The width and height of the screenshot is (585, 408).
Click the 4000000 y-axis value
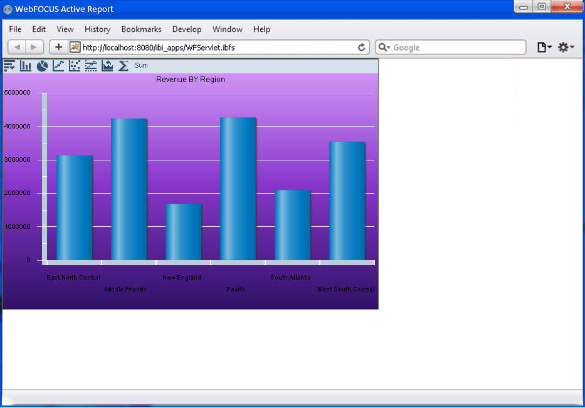[17, 127]
